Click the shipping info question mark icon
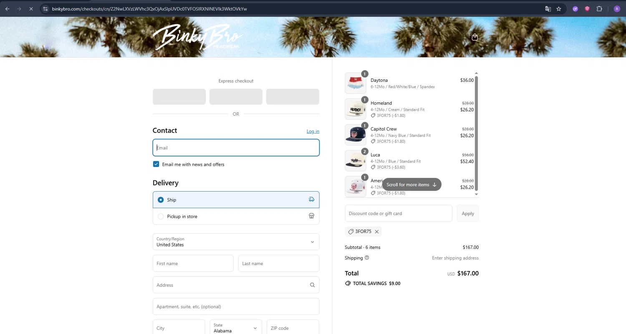626x334 pixels. click(x=367, y=258)
